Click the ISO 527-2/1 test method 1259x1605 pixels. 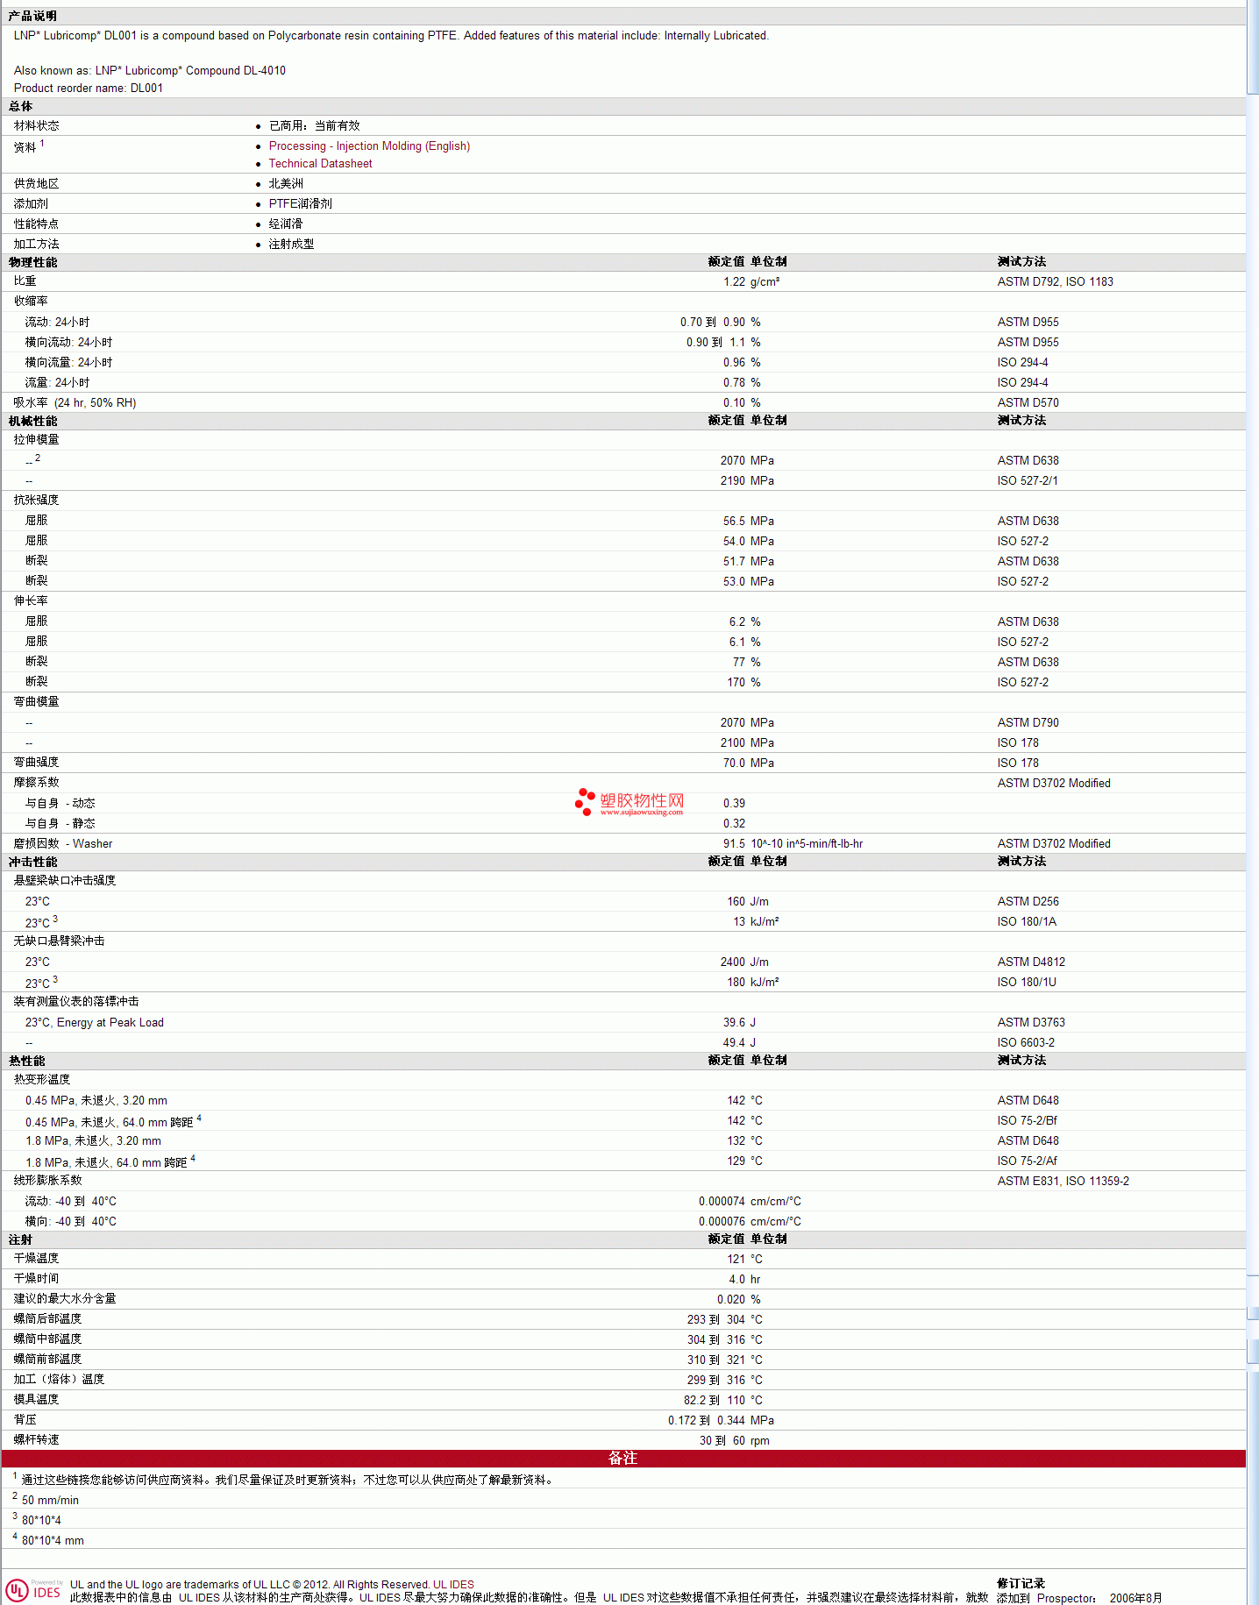[x=1028, y=481]
